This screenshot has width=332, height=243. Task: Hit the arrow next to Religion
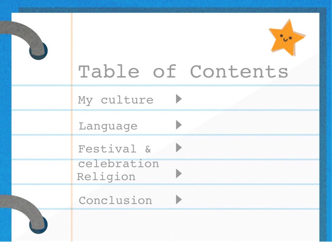(x=179, y=174)
